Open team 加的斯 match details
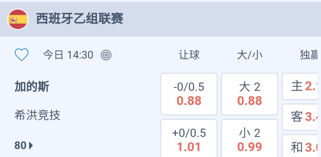This screenshot has height=157, width=321. point(32,87)
